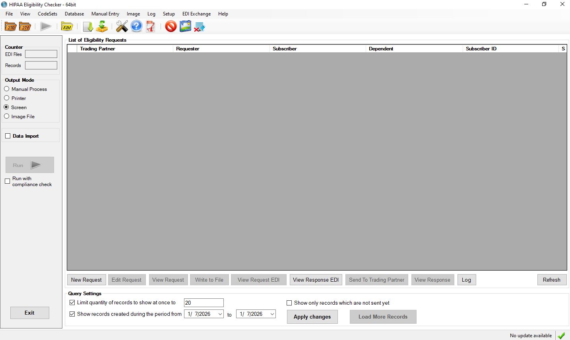Click the Records counter field
The height and width of the screenshot is (340, 570).
(x=41, y=65)
